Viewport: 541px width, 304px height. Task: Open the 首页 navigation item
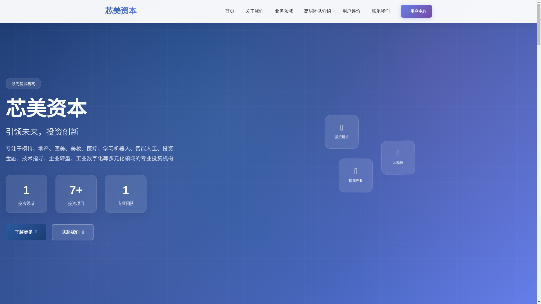coord(230,11)
